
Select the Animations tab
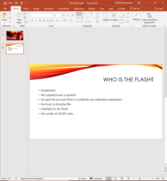click(x=64, y=9)
